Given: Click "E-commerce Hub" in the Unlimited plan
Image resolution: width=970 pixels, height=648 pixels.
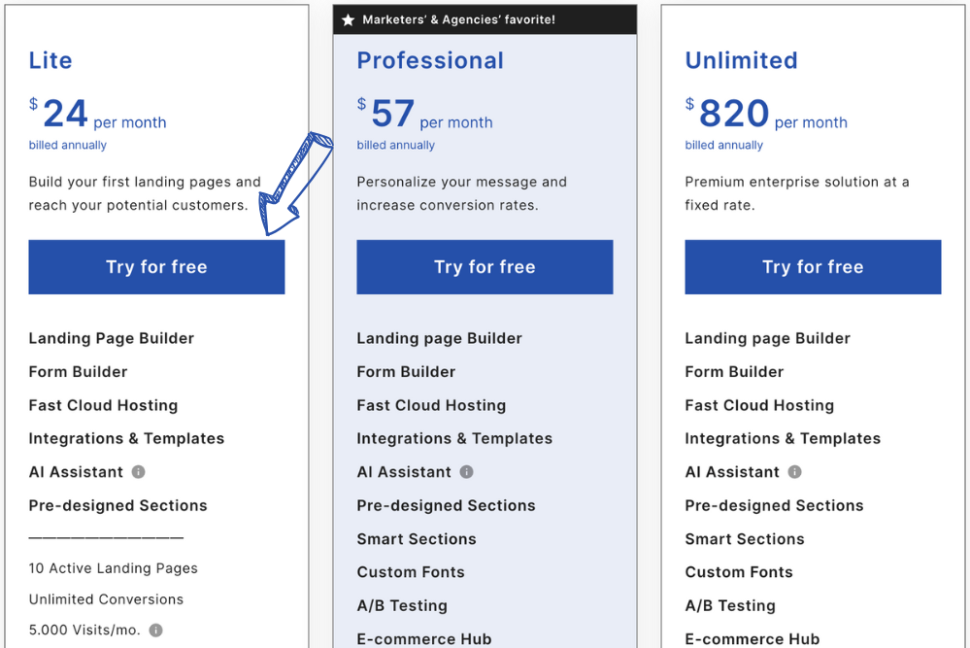Looking at the screenshot, I should tap(753, 639).
